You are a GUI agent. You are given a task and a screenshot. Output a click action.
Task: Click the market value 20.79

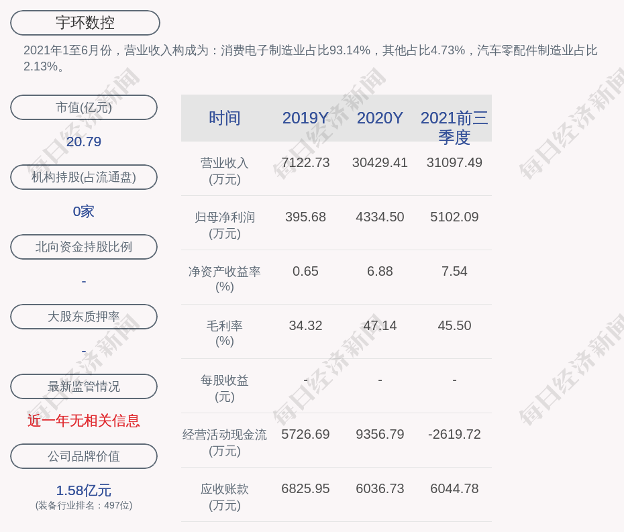(x=84, y=142)
